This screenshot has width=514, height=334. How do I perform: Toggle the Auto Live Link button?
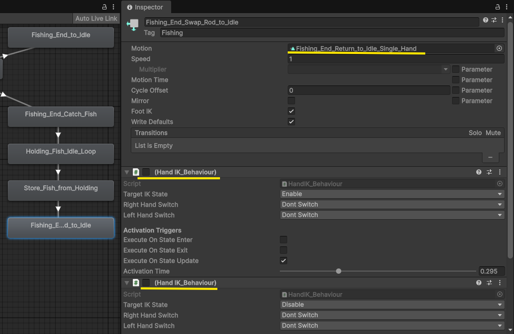(97, 18)
